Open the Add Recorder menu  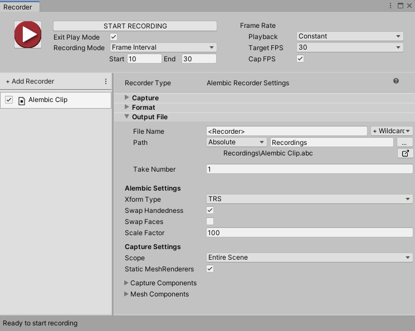pyautogui.click(x=30, y=81)
